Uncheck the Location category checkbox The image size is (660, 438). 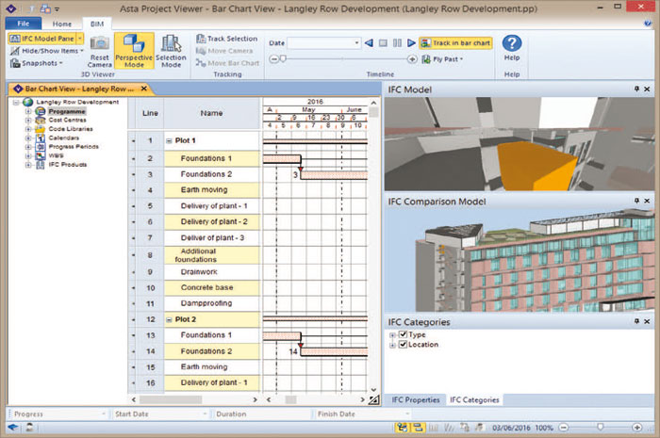point(403,345)
